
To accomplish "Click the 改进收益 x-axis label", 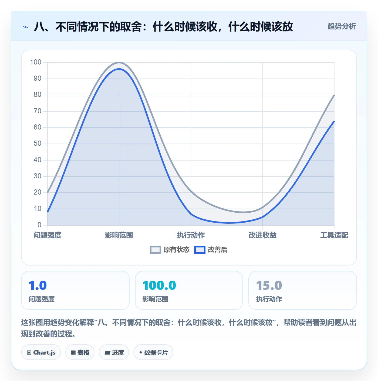I will pos(262,235).
